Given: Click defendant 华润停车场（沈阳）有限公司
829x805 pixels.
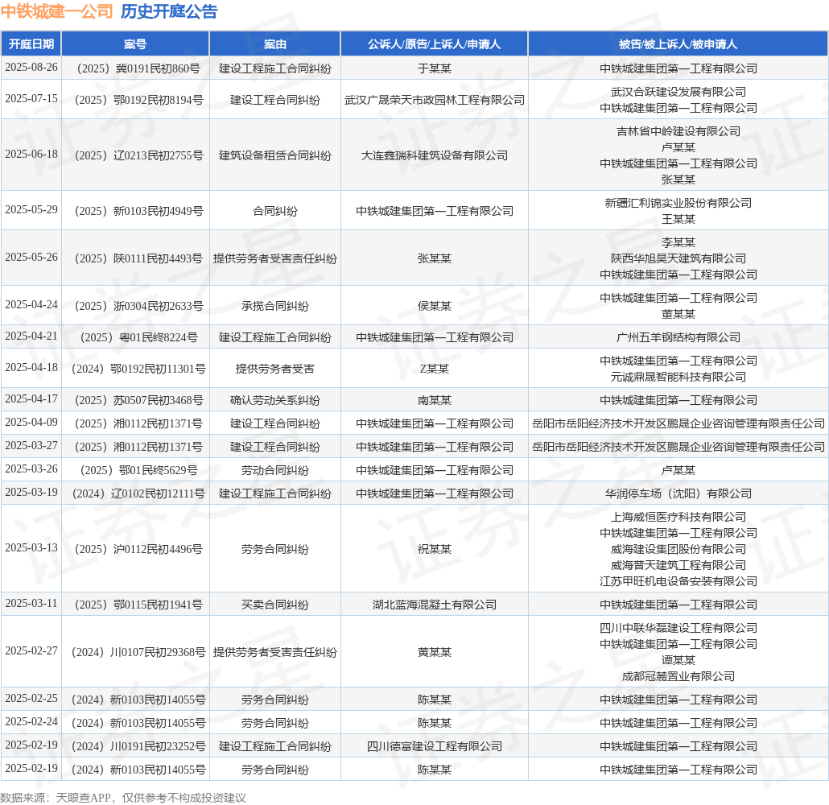Looking at the screenshot, I should click(x=678, y=493).
